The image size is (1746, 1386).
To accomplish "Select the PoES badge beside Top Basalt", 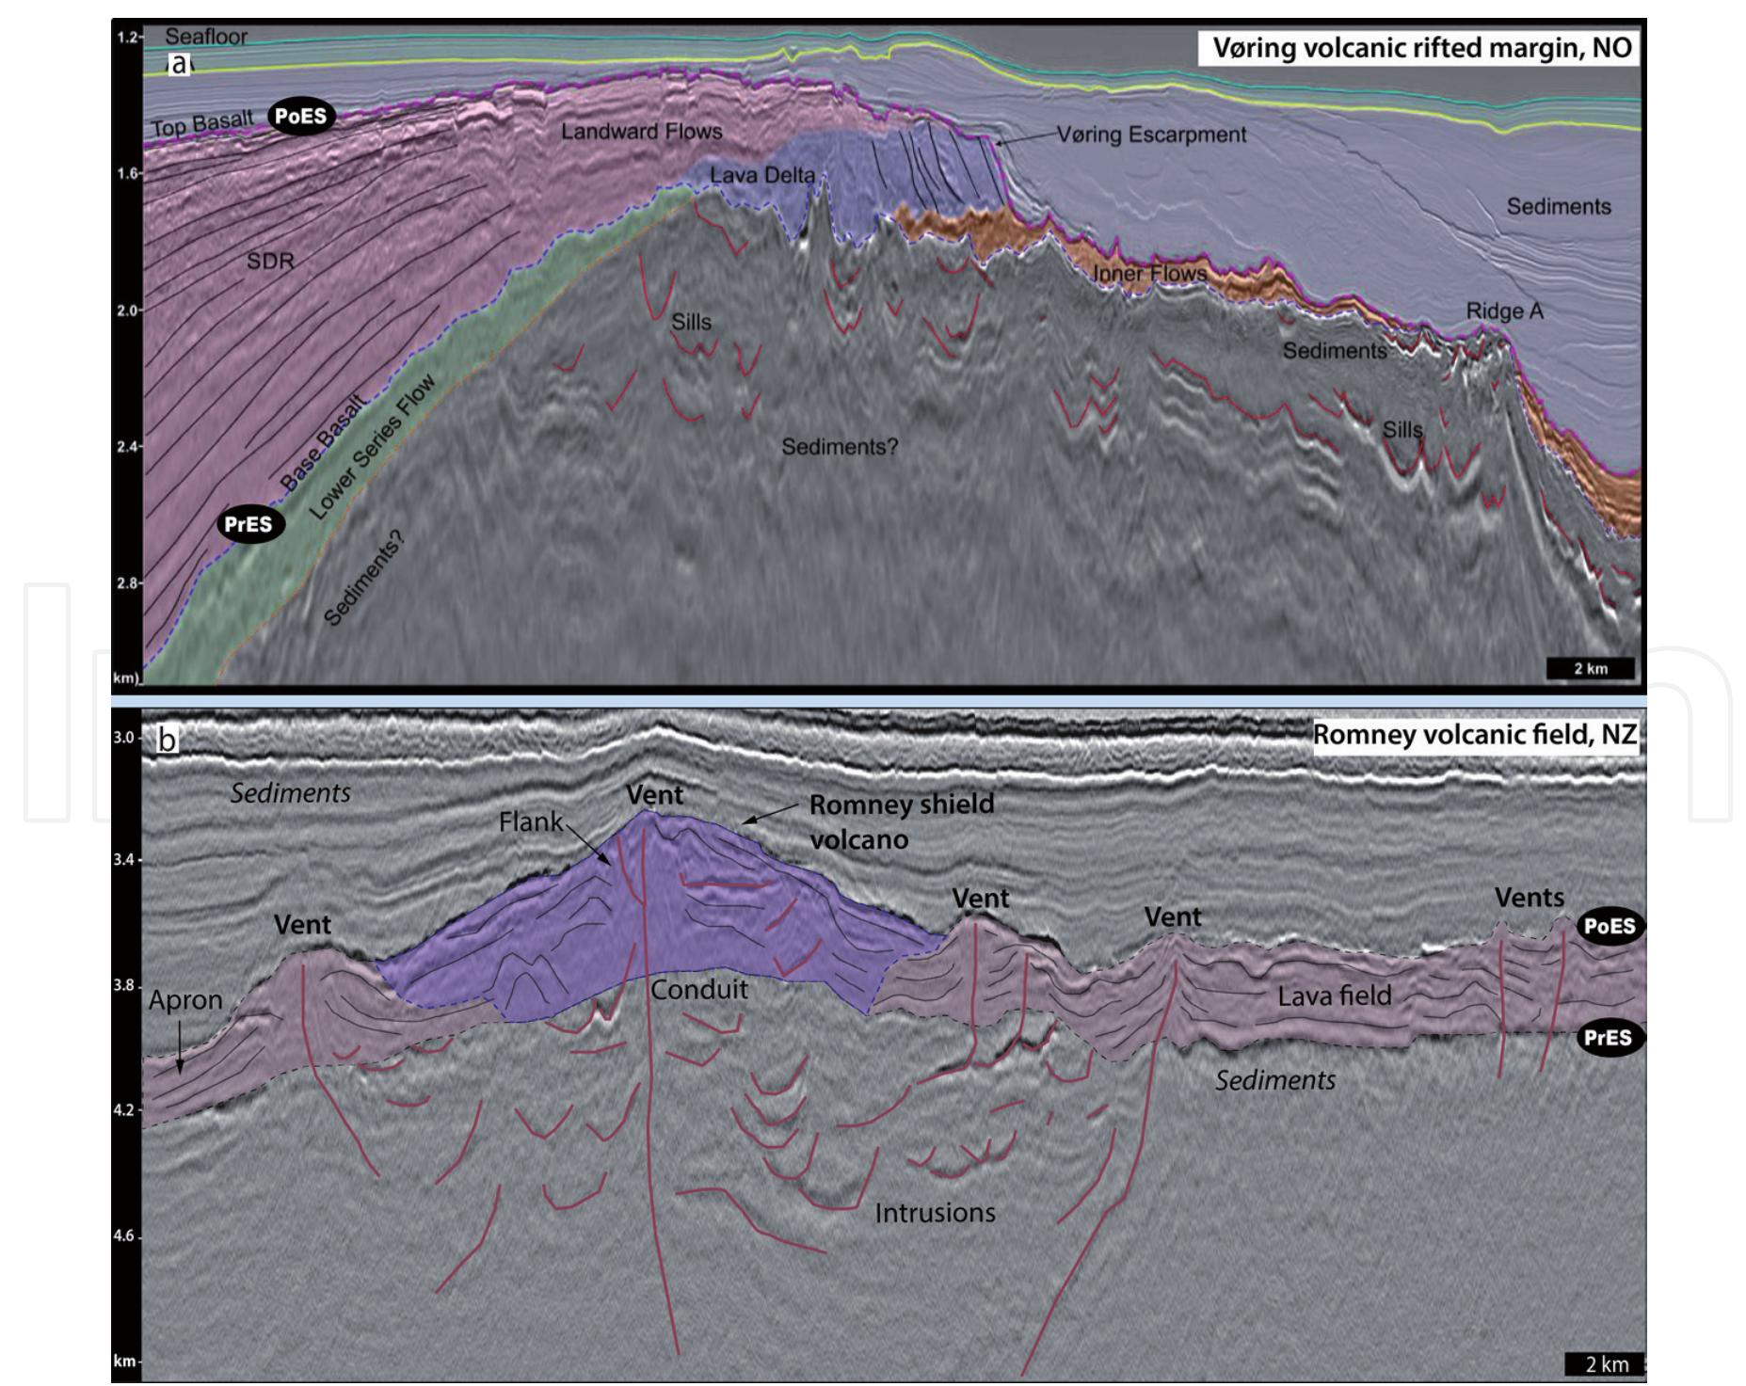I will [301, 116].
